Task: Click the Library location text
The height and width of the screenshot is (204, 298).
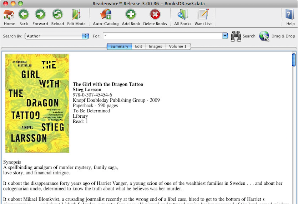Action: [80, 116]
